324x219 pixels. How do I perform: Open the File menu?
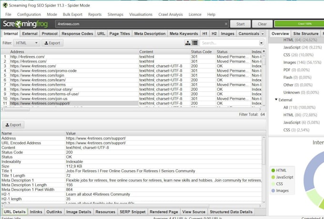click(x=8, y=14)
